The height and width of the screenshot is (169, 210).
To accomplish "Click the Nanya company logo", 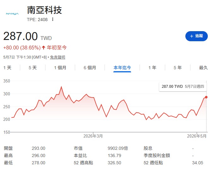I will tap(12, 14).
